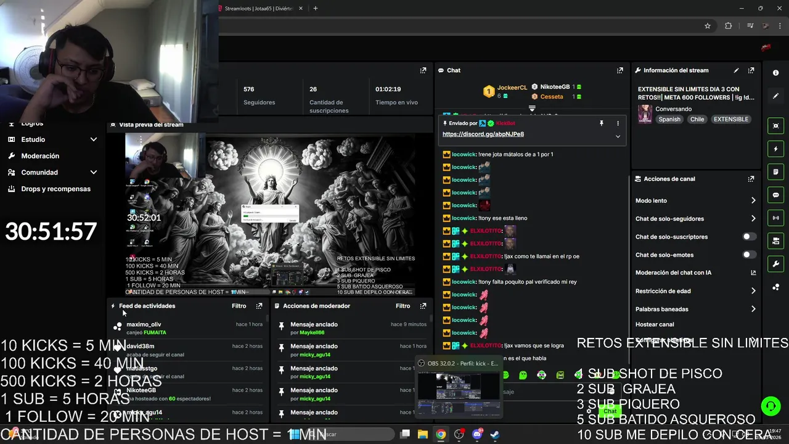Image resolution: width=789 pixels, height=444 pixels.
Task: Bookmark this page with the star icon
Action: click(x=708, y=26)
